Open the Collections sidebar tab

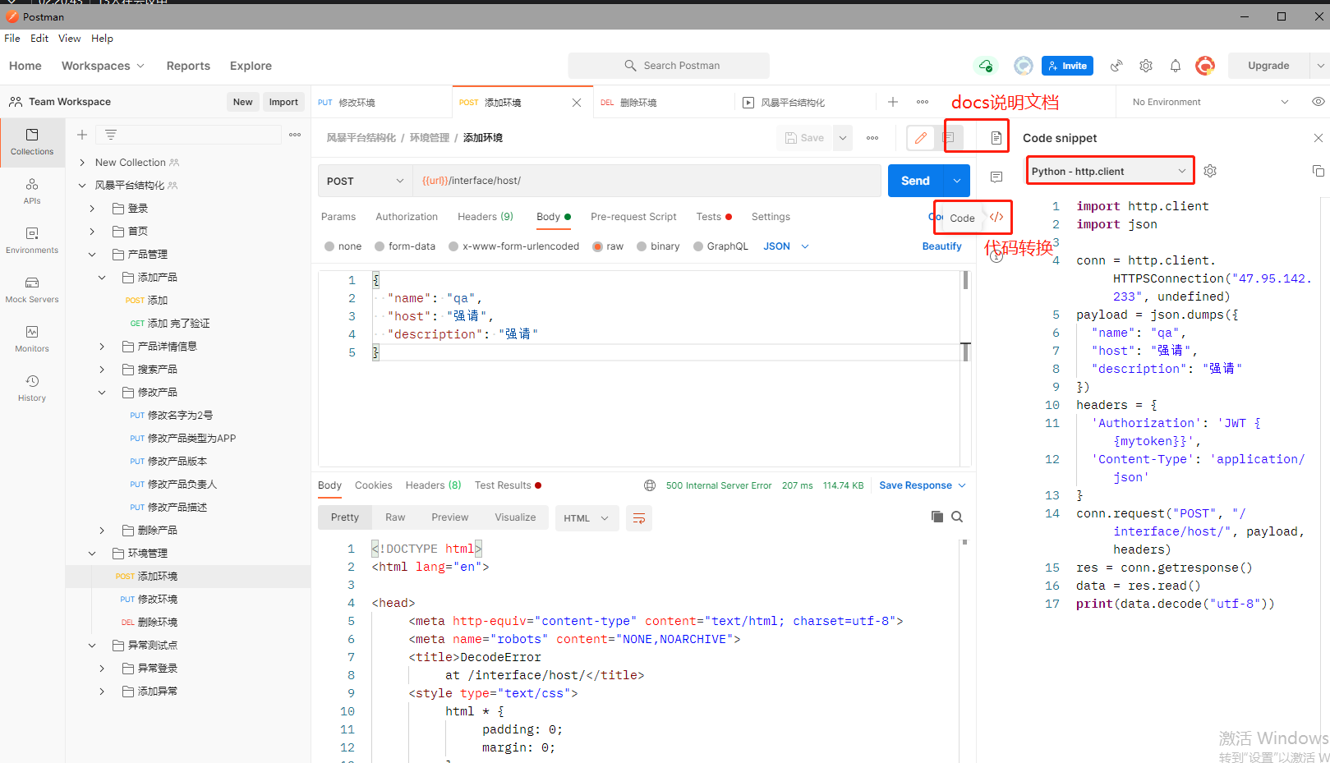tap(32, 142)
